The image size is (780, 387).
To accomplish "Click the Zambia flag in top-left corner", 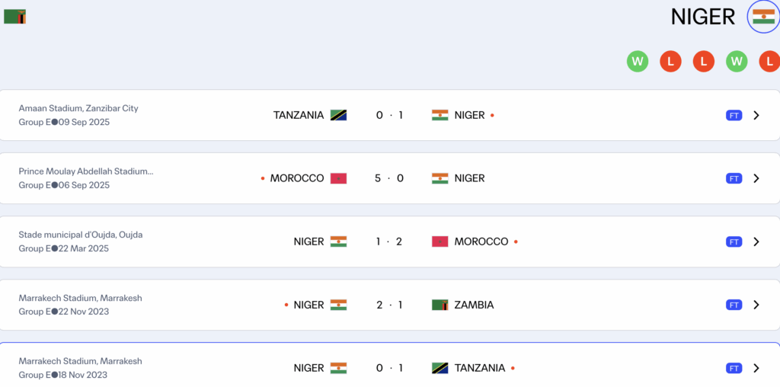I will coord(14,16).
